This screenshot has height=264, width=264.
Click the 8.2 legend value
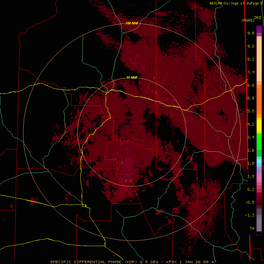click(251, 59)
